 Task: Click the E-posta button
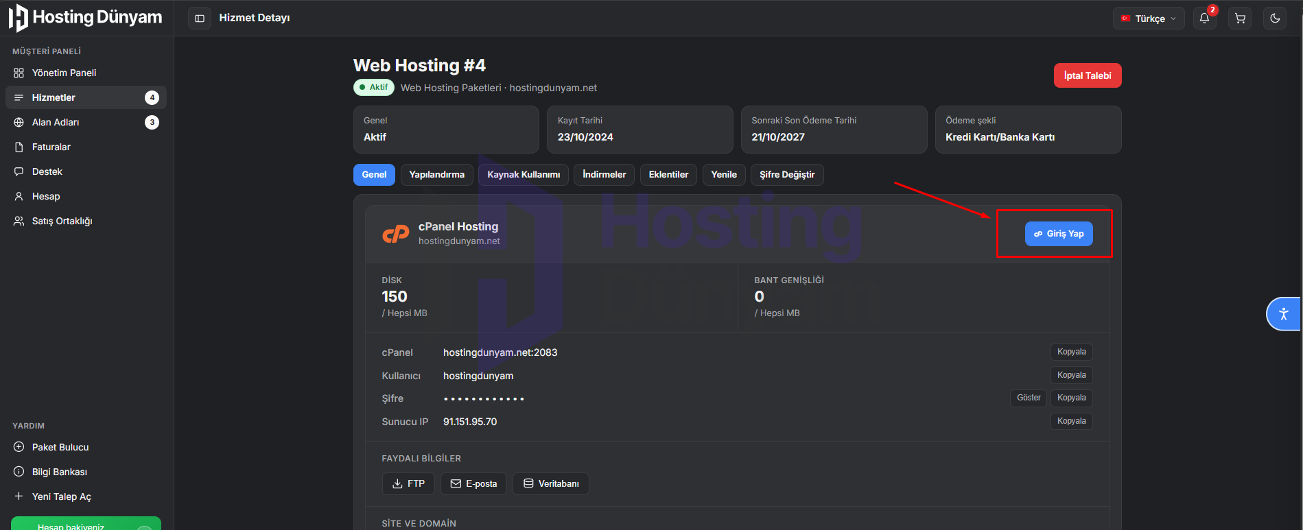[473, 483]
